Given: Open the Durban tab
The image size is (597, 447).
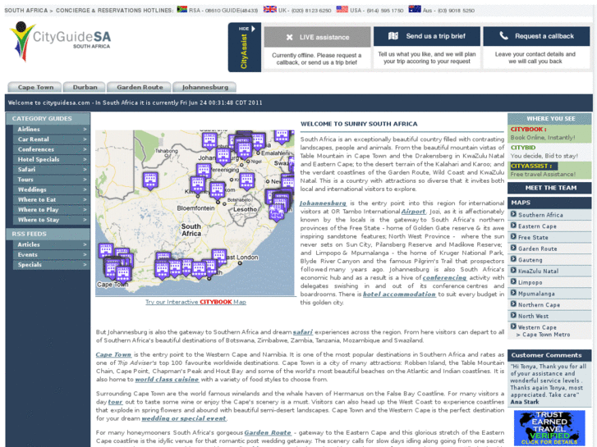Looking at the screenshot, I should tap(85, 87).
